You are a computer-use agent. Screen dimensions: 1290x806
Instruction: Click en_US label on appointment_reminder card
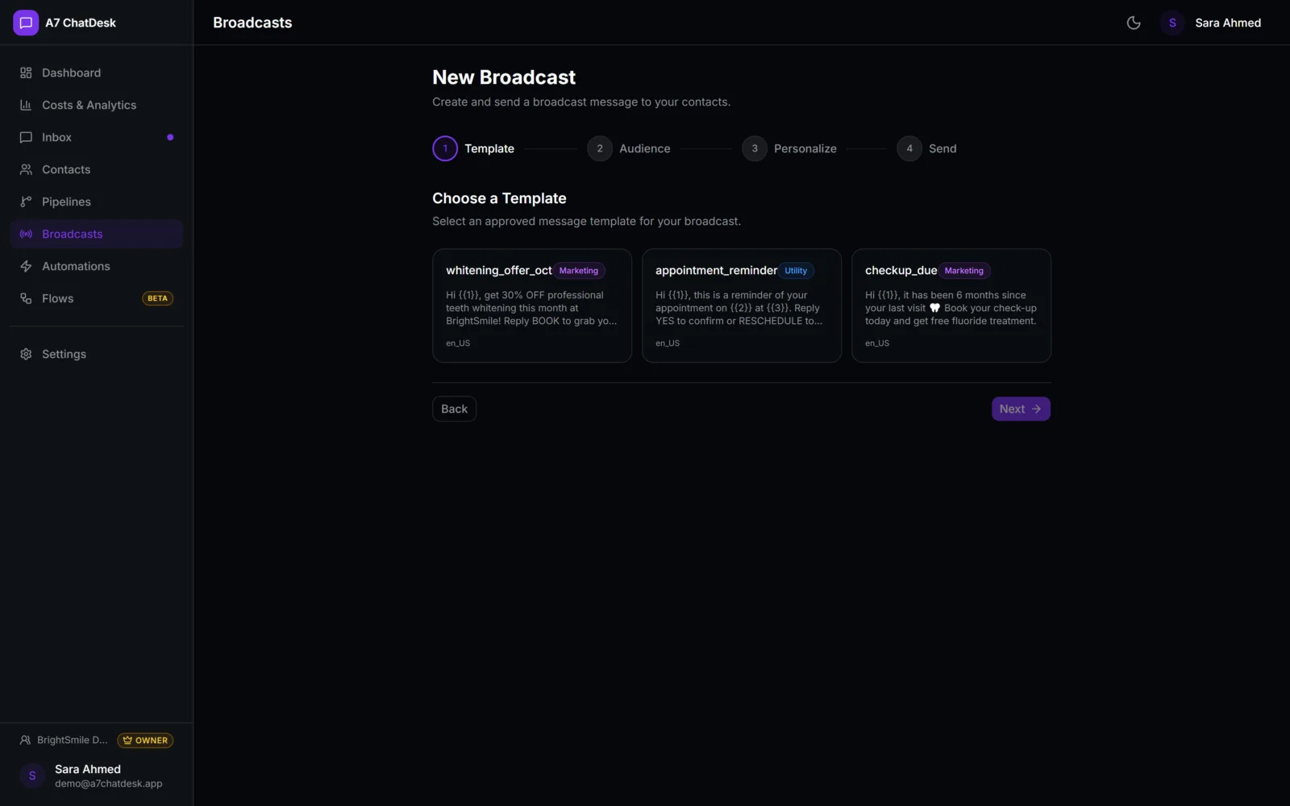click(668, 343)
